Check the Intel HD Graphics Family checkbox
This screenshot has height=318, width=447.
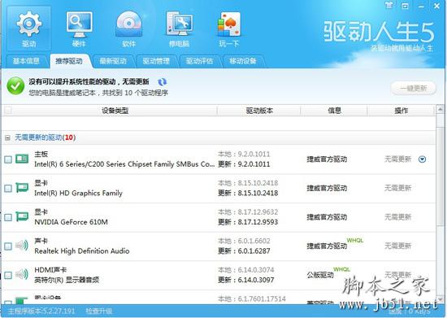coord(8,188)
